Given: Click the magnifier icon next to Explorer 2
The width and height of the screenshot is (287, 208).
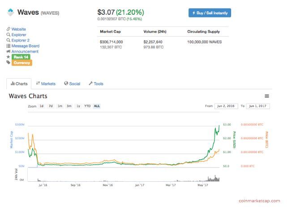Looking at the screenshot, I should [9, 40].
